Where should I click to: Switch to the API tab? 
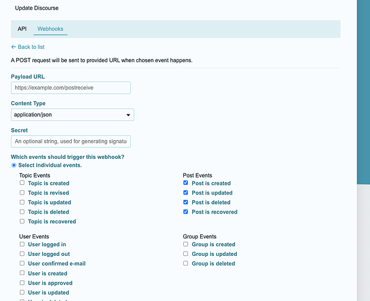(22, 29)
